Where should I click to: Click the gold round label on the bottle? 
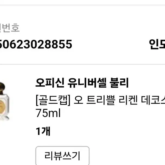coord(2,107)
